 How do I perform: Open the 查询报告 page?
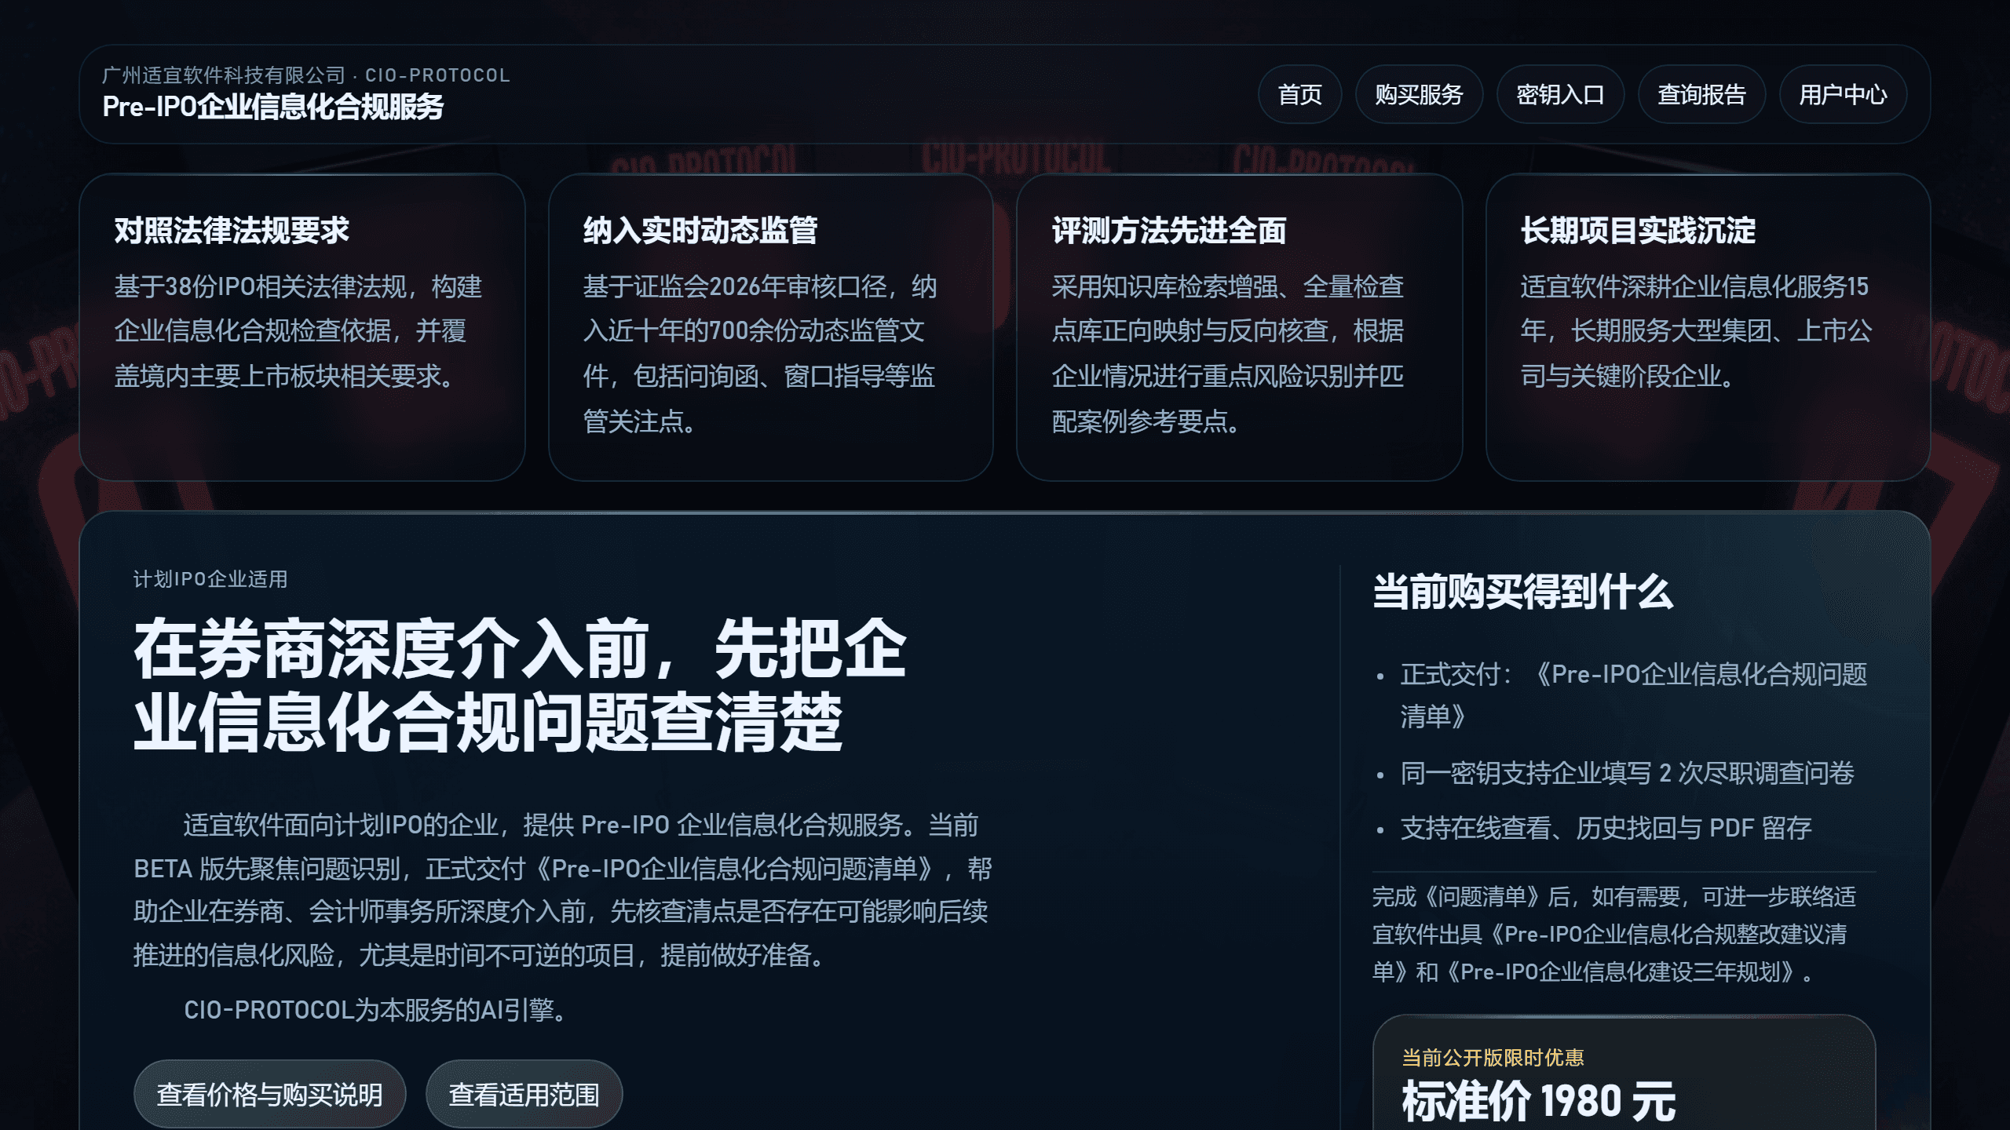[1701, 95]
